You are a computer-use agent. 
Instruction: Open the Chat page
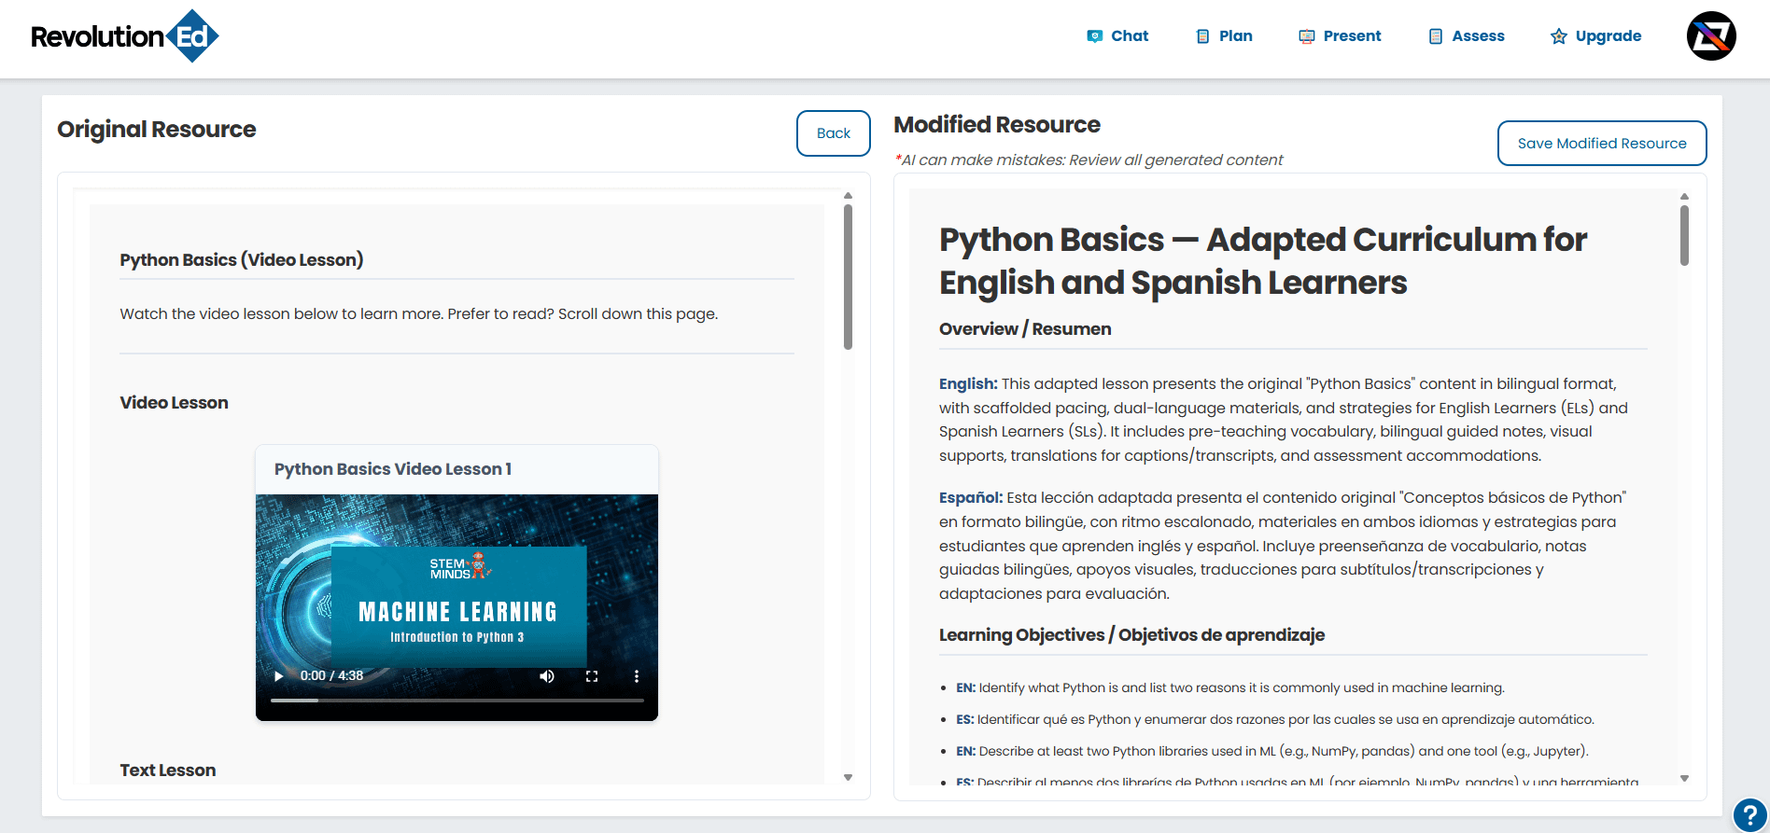tap(1117, 36)
